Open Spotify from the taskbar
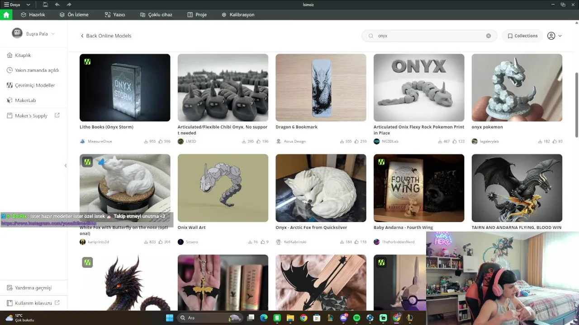The width and height of the screenshot is (579, 325). tap(356, 318)
